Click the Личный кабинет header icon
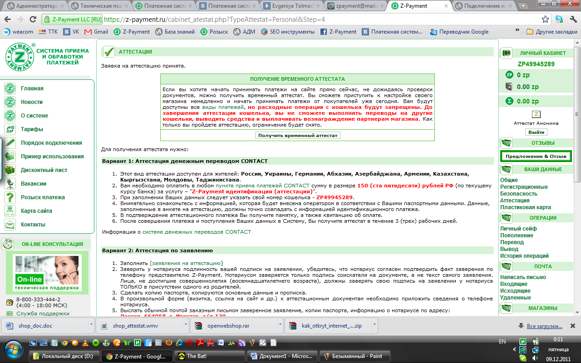Image resolution: width=581 pixels, height=363 pixels. [507, 53]
